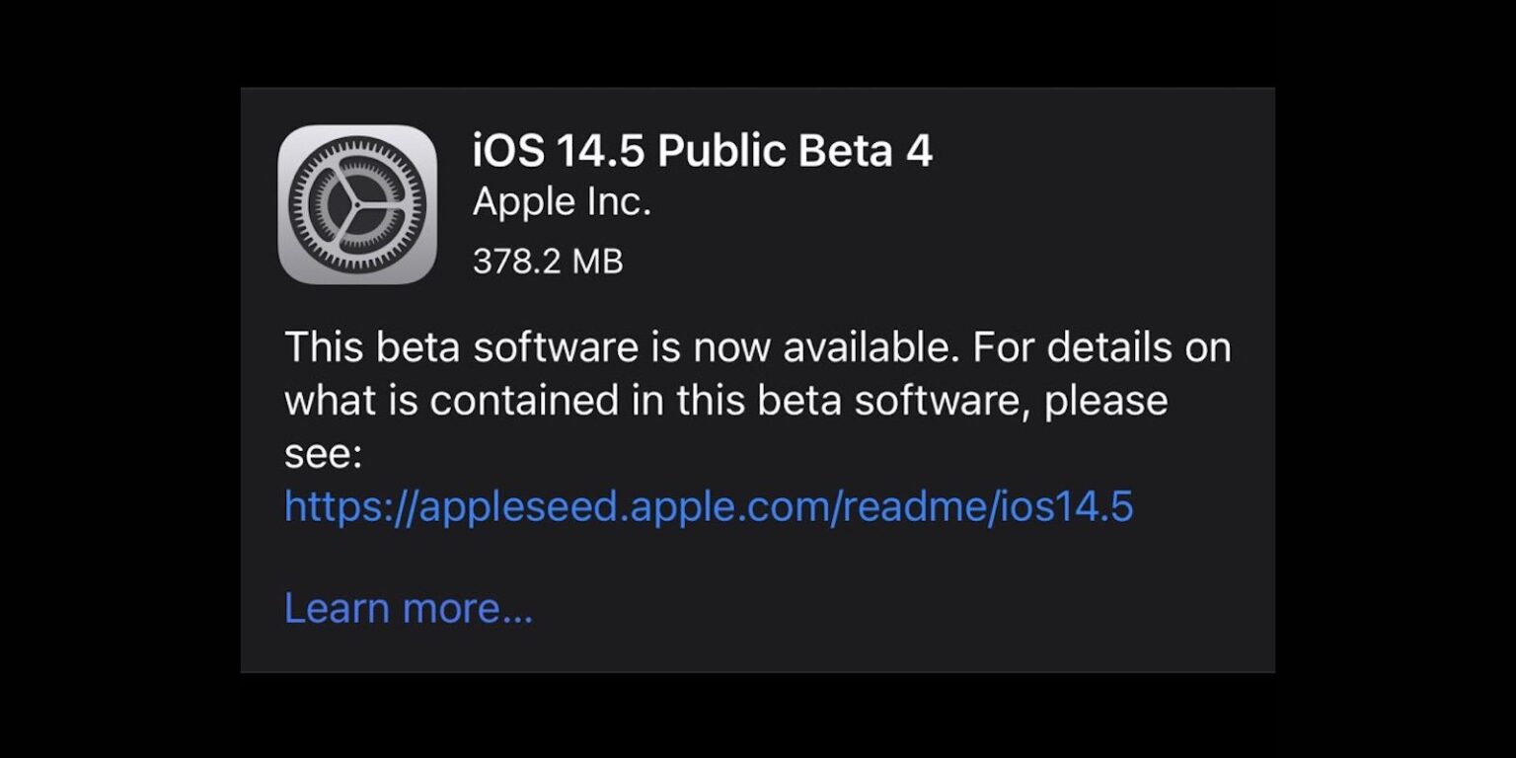
Task: Click the Apple Inc. developer label
Action: (562, 202)
